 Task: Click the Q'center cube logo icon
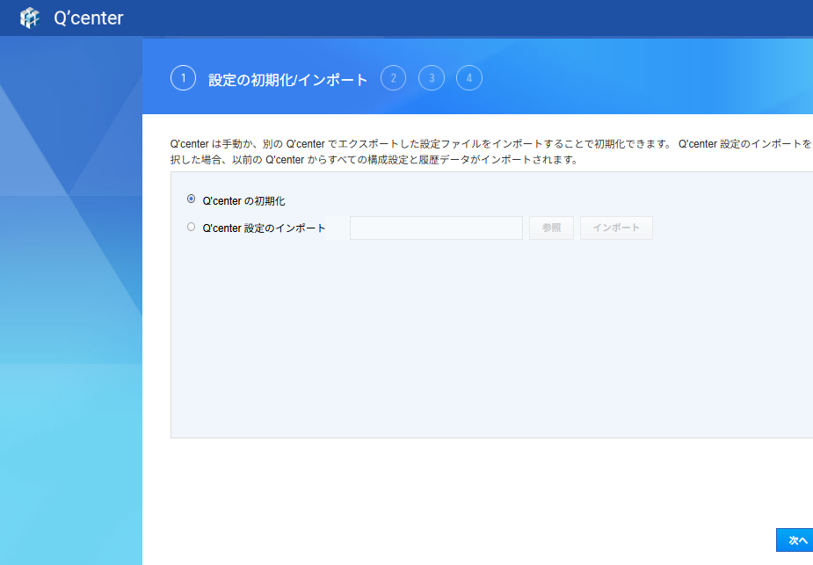30,18
